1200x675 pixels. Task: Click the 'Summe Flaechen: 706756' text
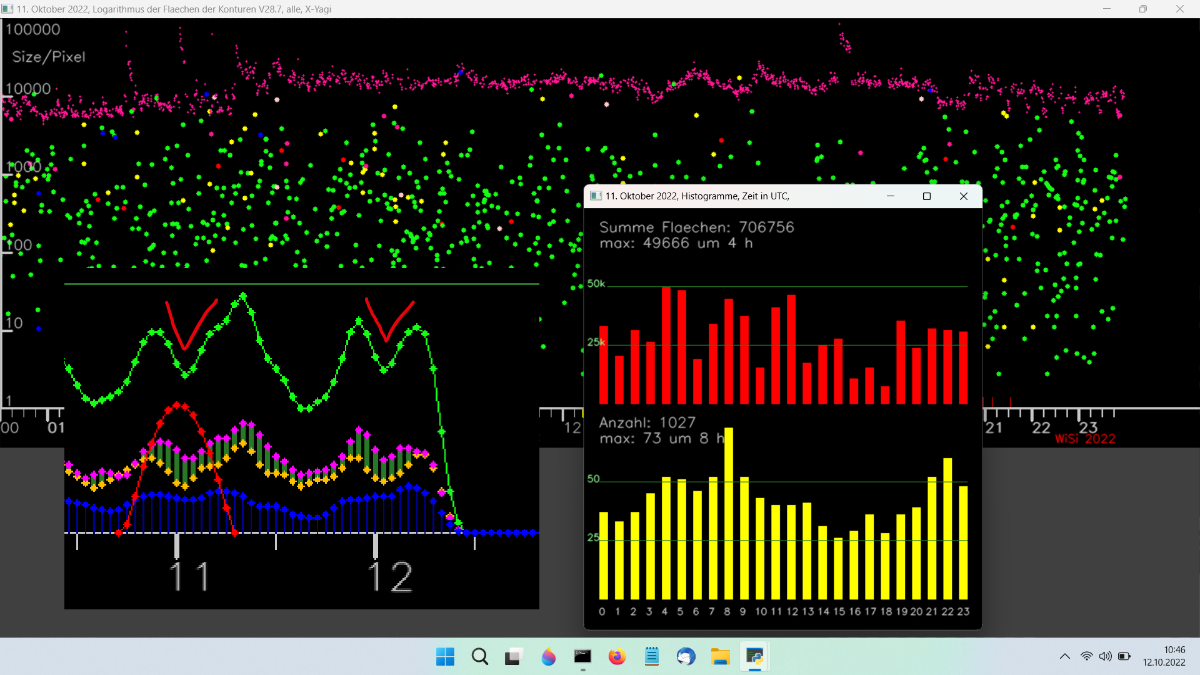(697, 227)
